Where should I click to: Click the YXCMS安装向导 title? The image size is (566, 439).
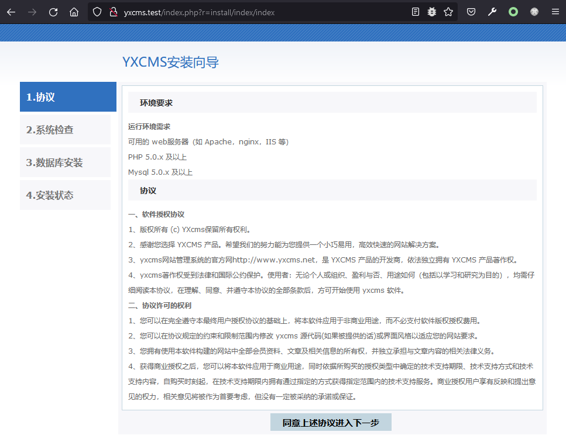click(170, 62)
